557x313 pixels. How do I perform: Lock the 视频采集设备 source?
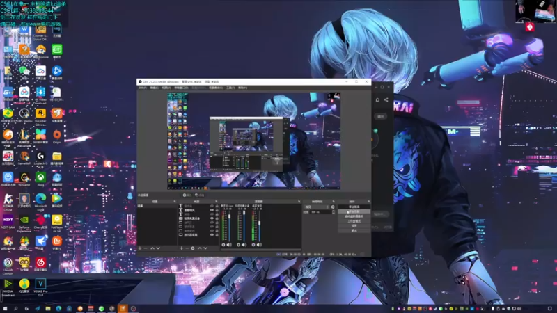pyautogui.click(x=217, y=218)
